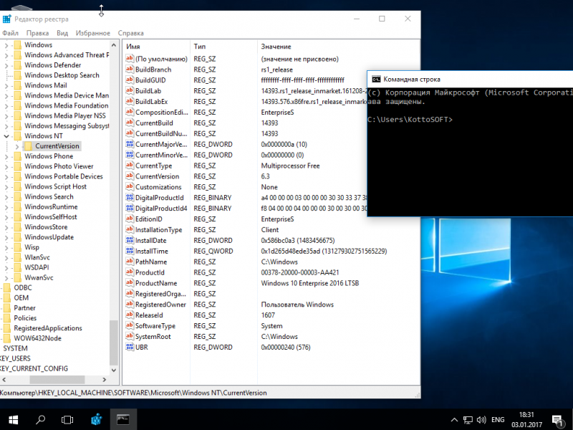
Task: Click the Registry Editor title bar icon
Action: coord(6,19)
